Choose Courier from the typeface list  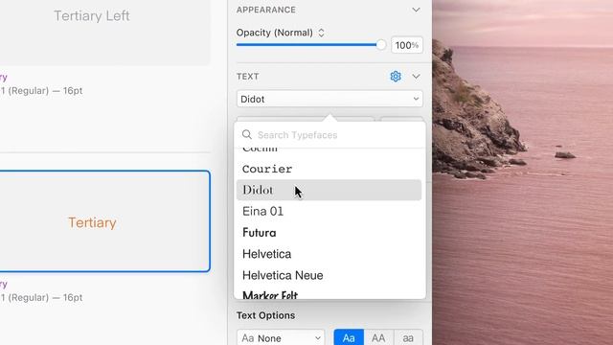pos(329,169)
